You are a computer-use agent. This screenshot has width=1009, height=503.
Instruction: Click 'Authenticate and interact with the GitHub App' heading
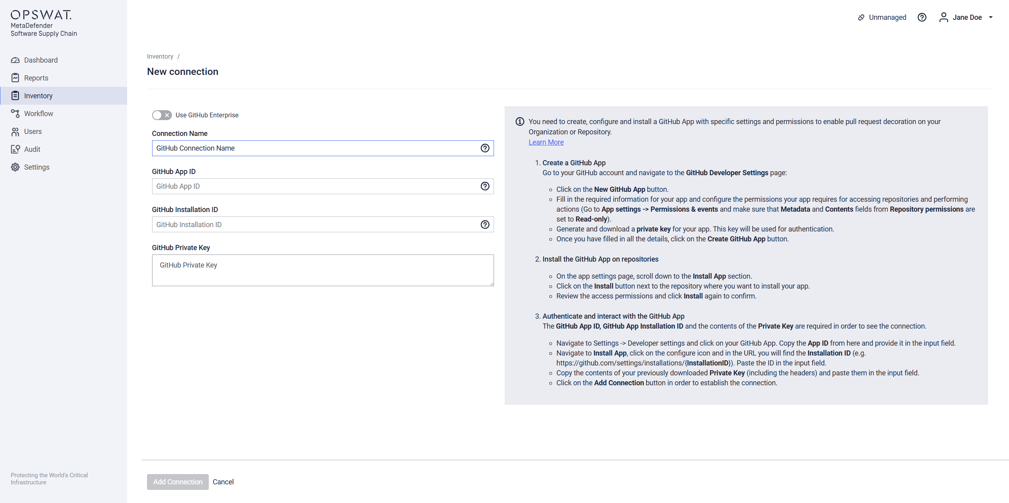coord(613,316)
